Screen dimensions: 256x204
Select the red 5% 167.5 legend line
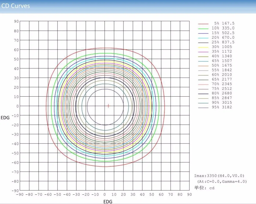[x=203, y=24]
